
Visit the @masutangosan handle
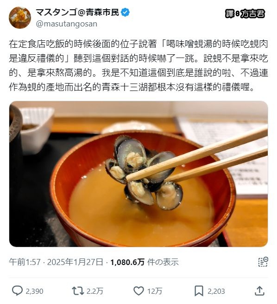pos(67,24)
